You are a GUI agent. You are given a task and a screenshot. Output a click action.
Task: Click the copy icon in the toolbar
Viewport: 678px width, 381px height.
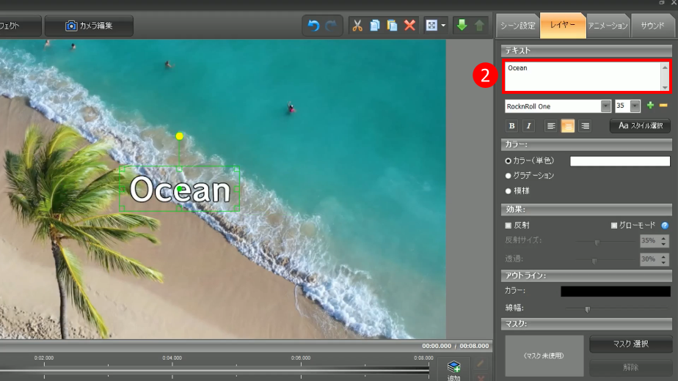(x=375, y=26)
